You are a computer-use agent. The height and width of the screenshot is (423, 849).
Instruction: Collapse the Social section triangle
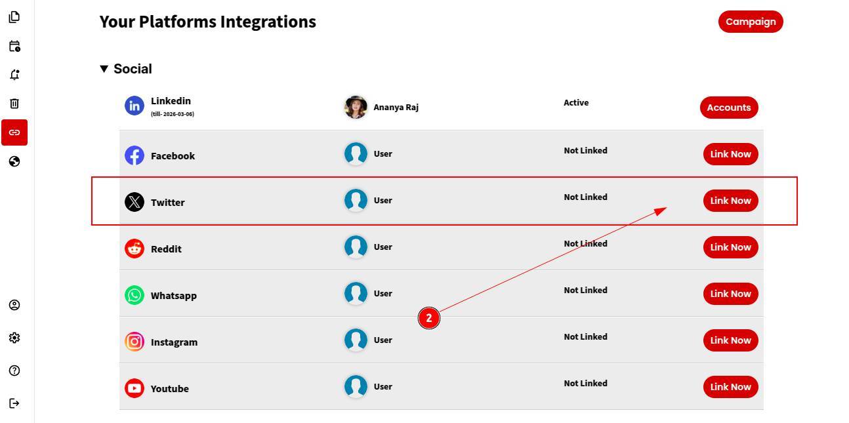104,69
